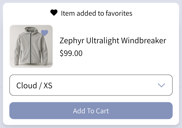Image resolution: width=182 pixels, height=128 pixels.
Task: Select the 'Cloud / XS' text label
Action: [34, 86]
